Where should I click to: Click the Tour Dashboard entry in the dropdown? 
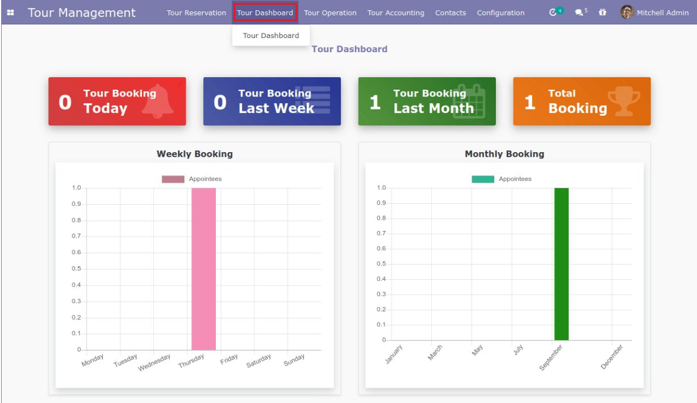point(271,35)
